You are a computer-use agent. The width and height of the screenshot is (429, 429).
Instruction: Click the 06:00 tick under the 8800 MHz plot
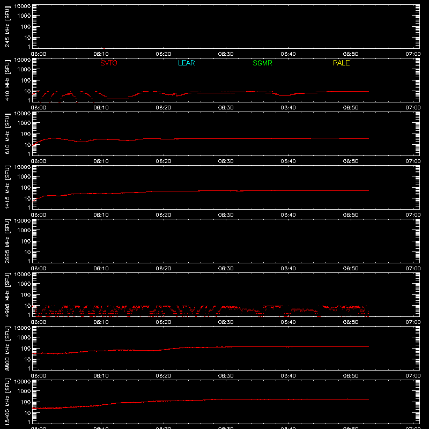click(x=39, y=376)
